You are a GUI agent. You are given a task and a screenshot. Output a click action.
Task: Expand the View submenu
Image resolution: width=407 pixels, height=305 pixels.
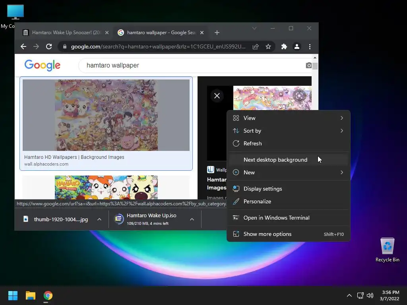click(289, 118)
